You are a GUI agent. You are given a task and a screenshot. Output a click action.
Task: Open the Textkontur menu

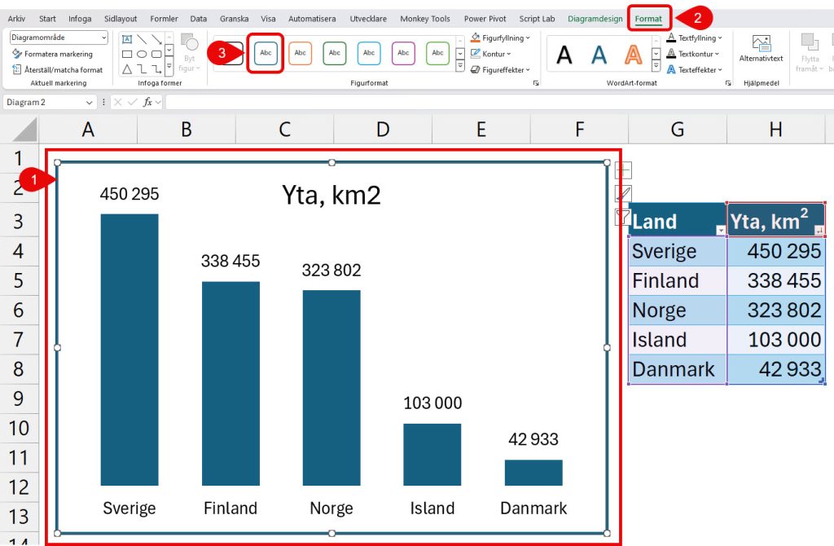click(693, 54)
